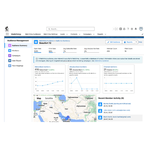The width and height of the screenshot is (148, 148).
Task: Click the Edit Audience button
Action: point(114,42)
